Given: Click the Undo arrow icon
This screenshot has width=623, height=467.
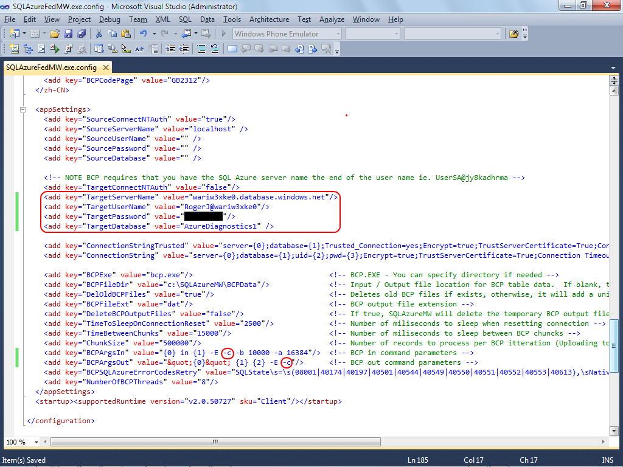Looking at the screenshot, I should tap(144, 34).
